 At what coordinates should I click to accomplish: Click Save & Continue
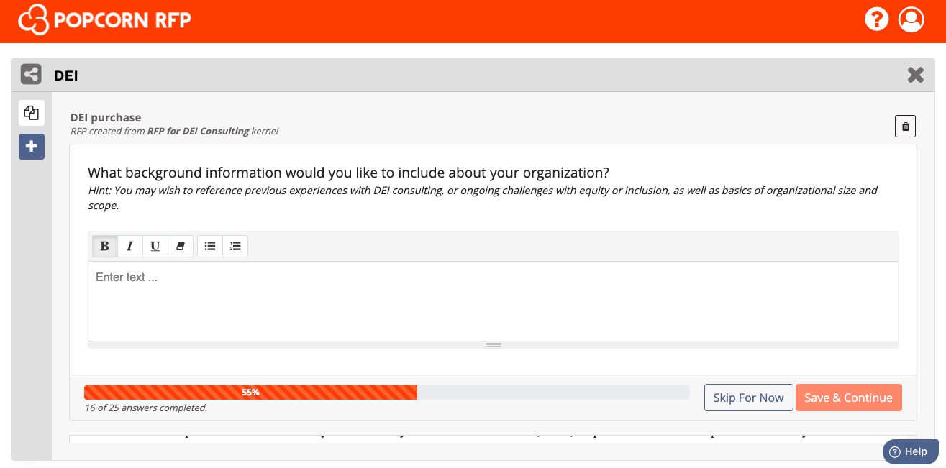848,398
